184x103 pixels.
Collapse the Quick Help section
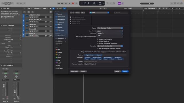point(1,8)
